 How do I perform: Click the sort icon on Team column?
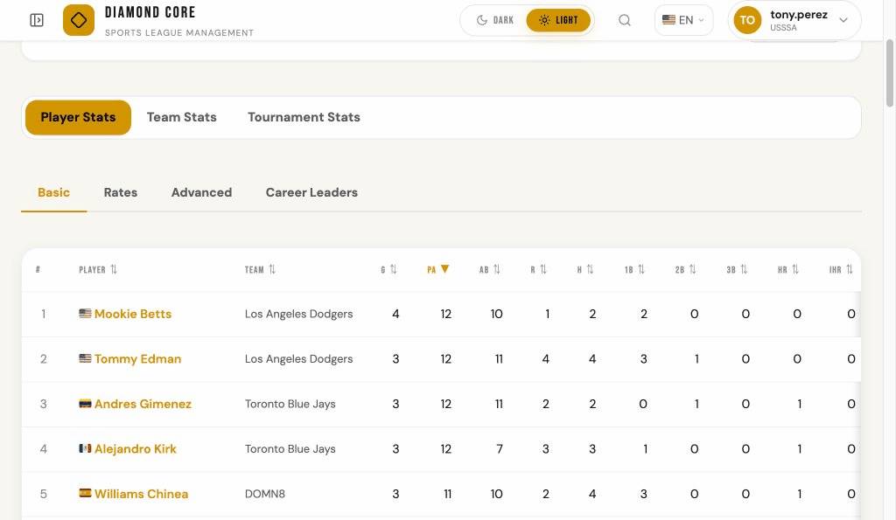(275, 269)
